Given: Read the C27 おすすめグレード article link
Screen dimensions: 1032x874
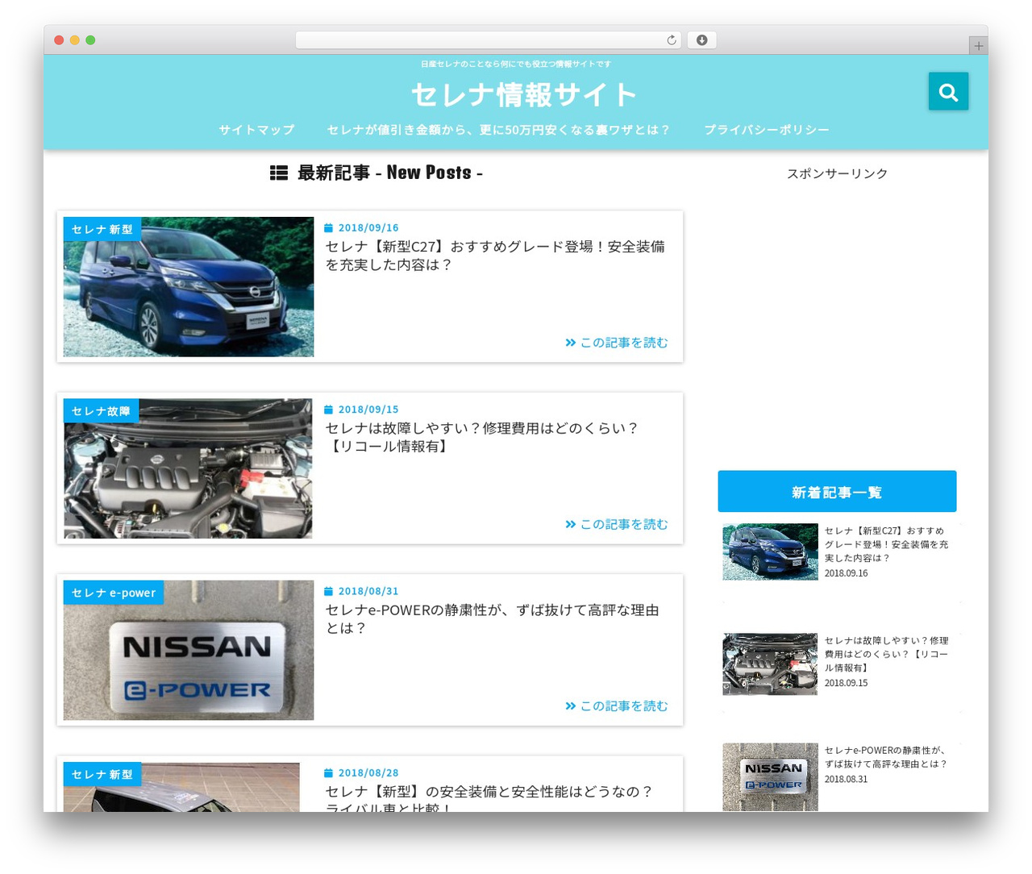Looking at the screenshot, I should point(495,256).
